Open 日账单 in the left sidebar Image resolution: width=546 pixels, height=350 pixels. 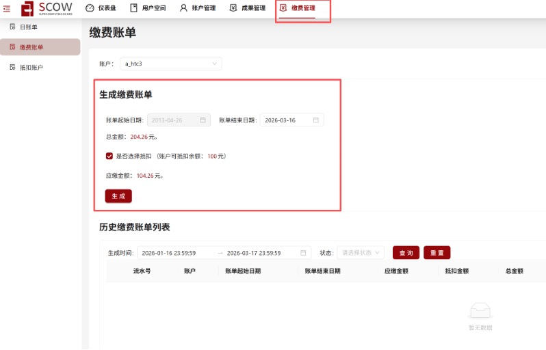29,27
